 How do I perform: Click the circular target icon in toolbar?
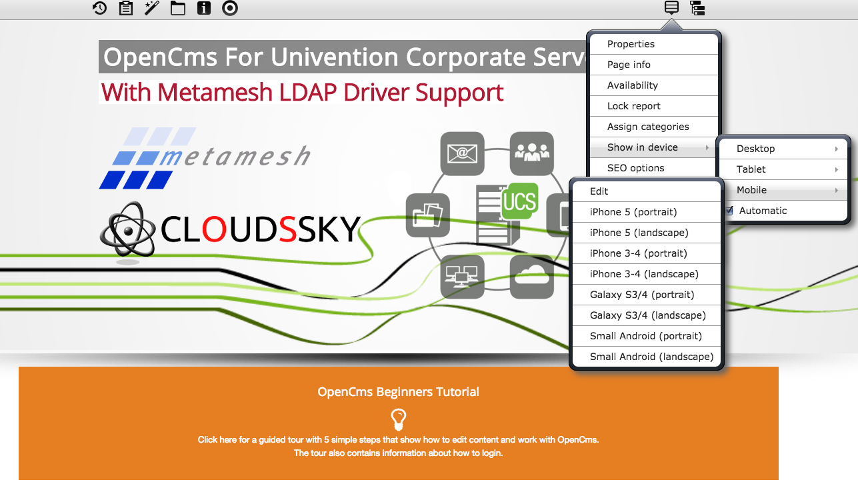[230, 8]
